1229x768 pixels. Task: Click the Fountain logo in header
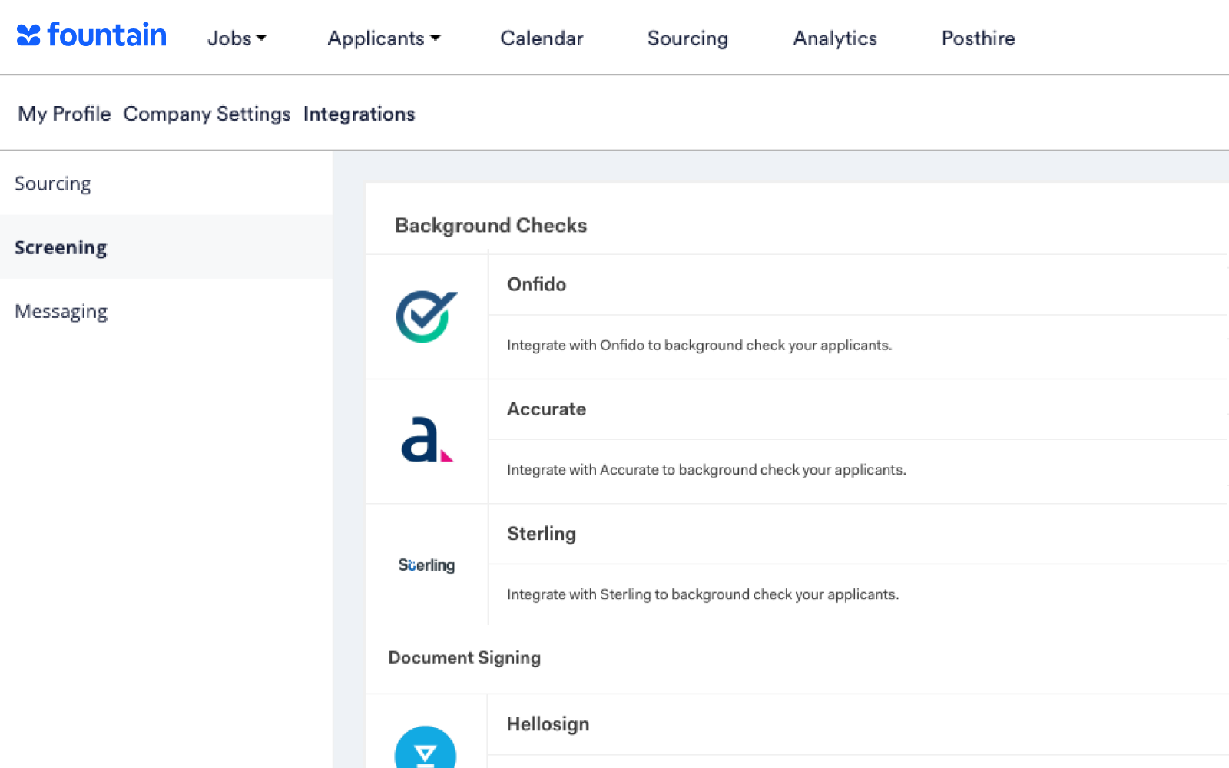pos(91,35)
